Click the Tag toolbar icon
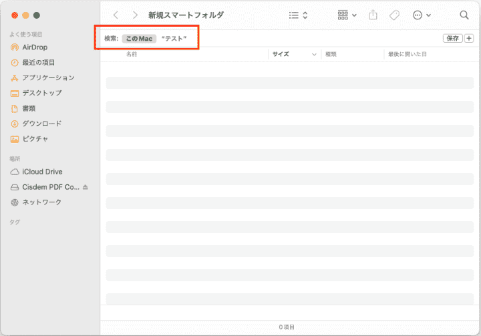The height and width of the screenshot is (336, 481). pos(394,15)
